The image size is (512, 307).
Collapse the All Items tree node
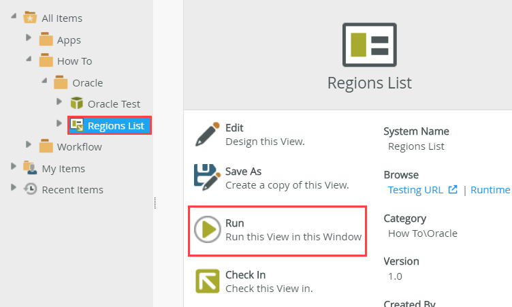pyautogui.click(x=14, y=17)
